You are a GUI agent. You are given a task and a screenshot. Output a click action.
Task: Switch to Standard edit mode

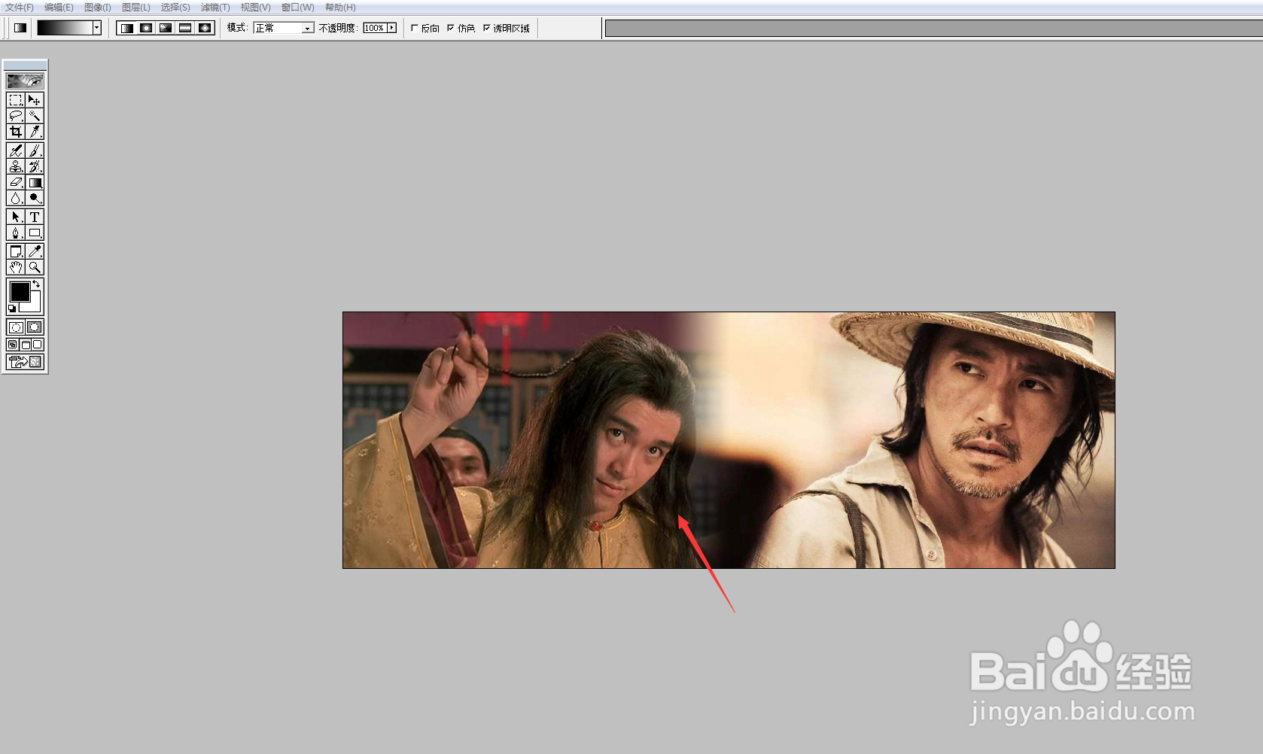click(x=16, y=327)
